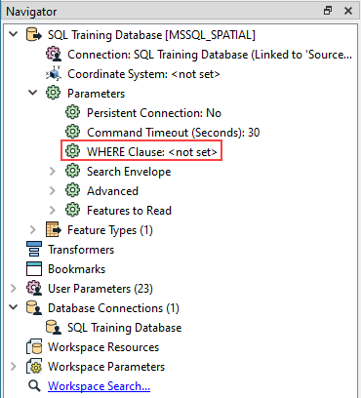Select the Coordinate System: <not set> row
361x398 pixels.
143,74
